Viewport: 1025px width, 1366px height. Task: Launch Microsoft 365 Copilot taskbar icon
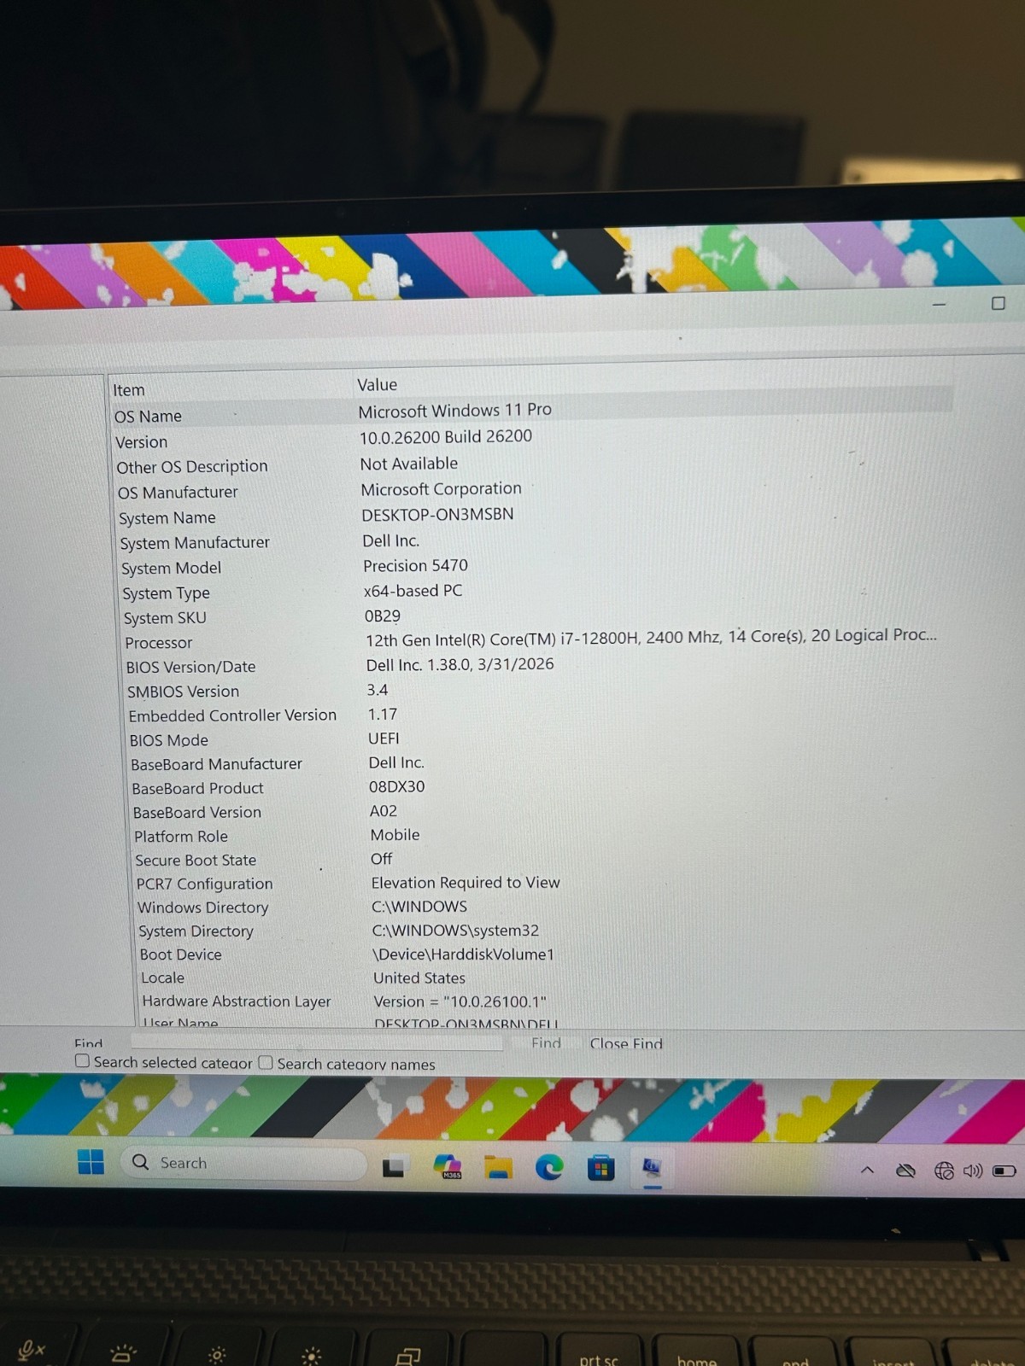[448, 1166]
